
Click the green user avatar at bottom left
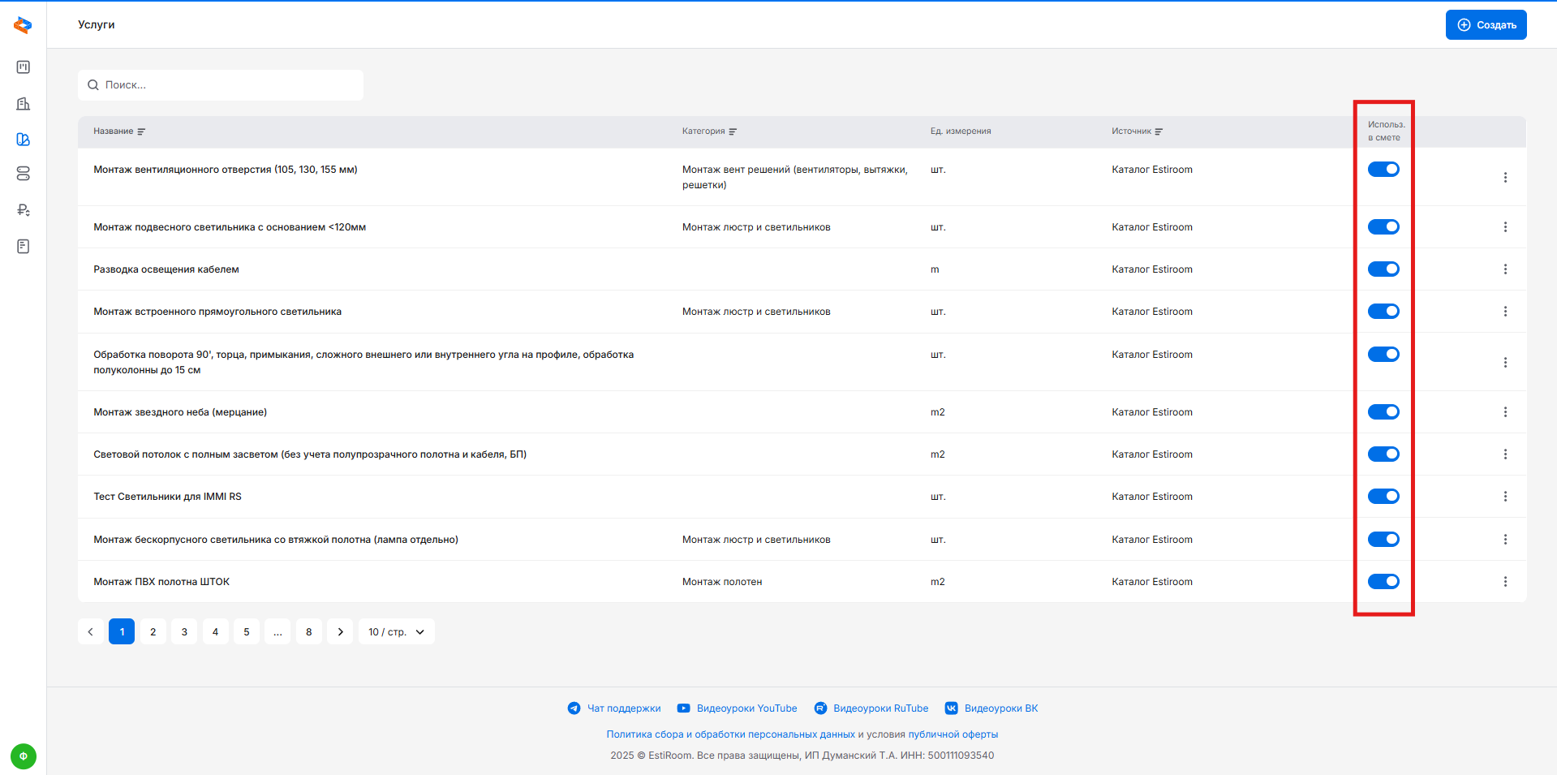coord(24,756)
